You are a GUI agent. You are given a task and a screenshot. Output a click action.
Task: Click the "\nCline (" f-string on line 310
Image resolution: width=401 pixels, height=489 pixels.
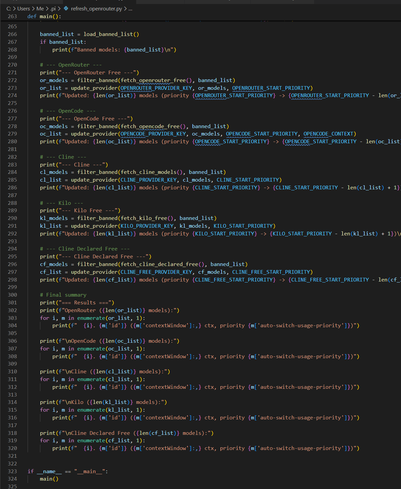click(78, 372)
